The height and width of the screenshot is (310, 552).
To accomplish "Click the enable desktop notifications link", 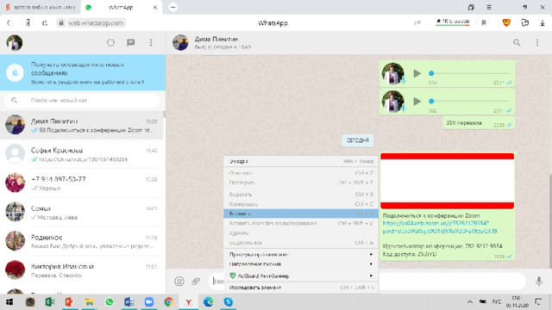I will (x=88, y=82).
